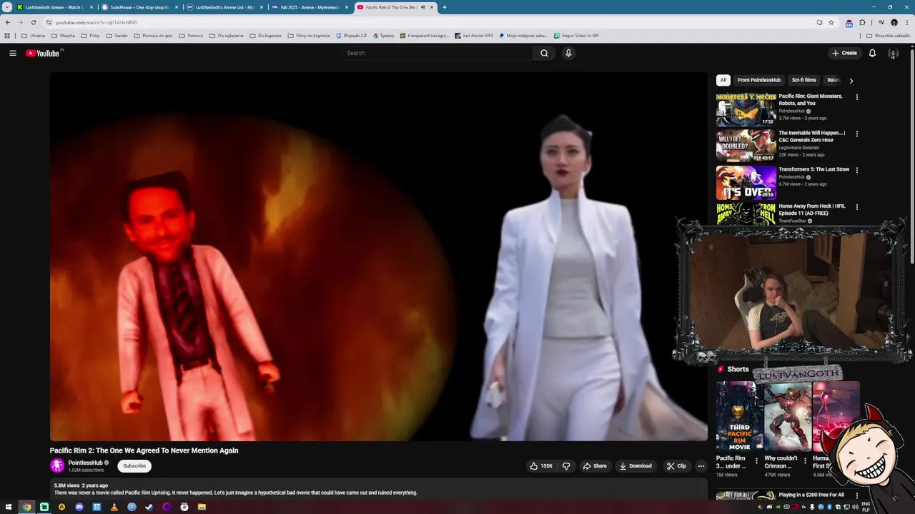Open the Chrome extensions puzzle icon
915x514 pixels.
[x=862, y=22]
